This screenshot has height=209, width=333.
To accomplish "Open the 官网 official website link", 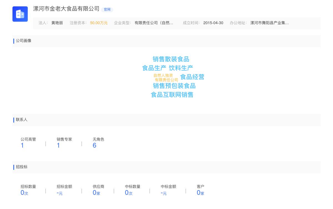I will click(x=107, y=9).
